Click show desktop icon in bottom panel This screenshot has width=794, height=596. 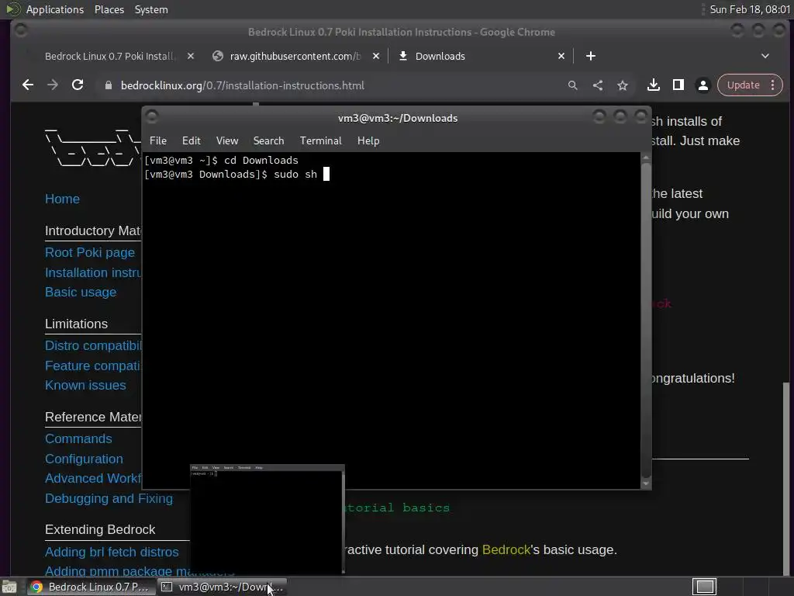[9, 587]
